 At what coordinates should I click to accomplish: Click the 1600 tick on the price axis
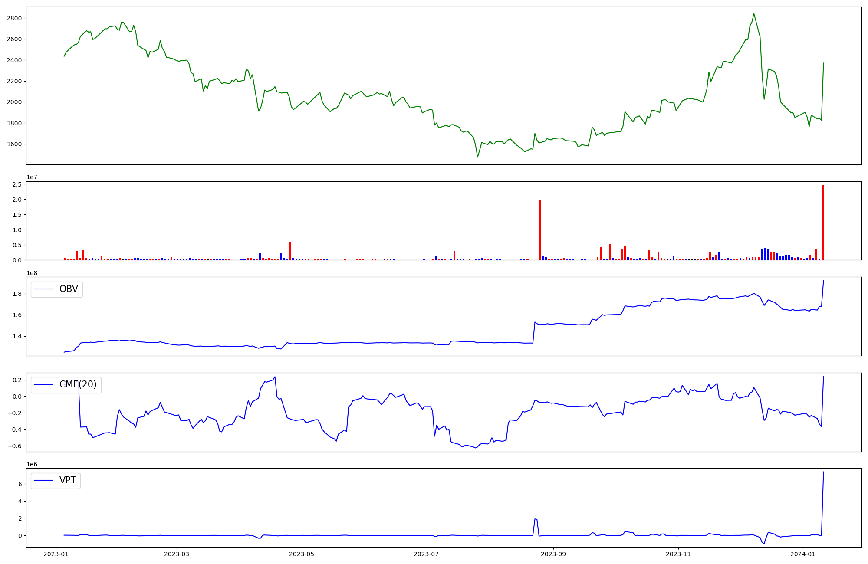(14, 144)
